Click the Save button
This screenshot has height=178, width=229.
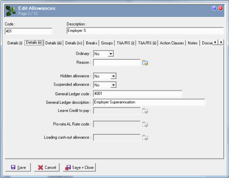point(18,167)
